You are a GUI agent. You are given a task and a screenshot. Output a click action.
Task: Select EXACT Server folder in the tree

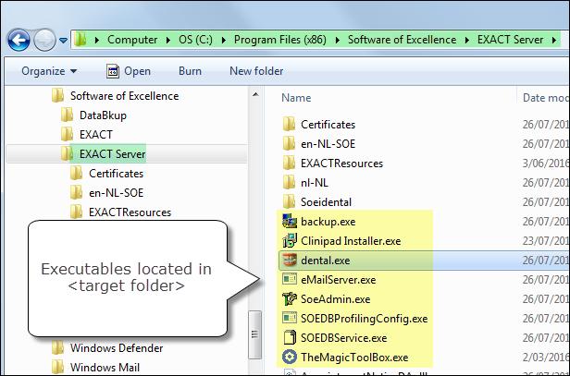[112, 154]
